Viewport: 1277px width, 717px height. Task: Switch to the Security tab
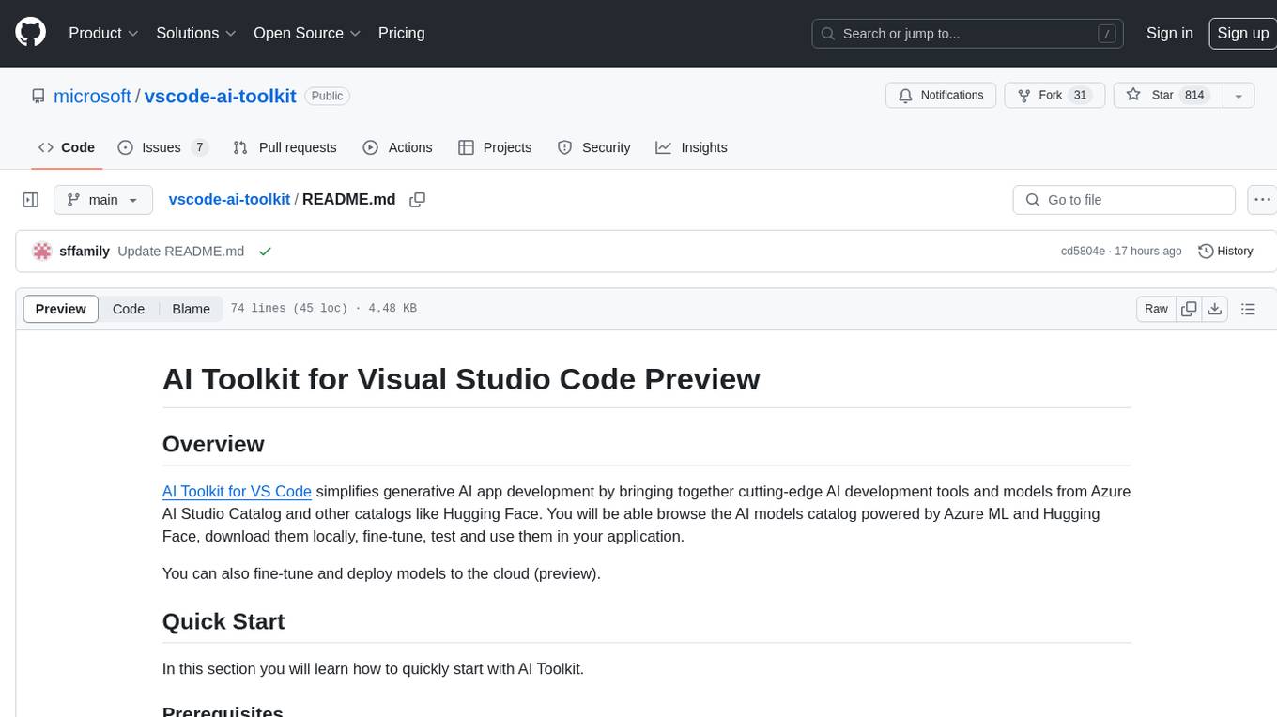tap(593, 147)
